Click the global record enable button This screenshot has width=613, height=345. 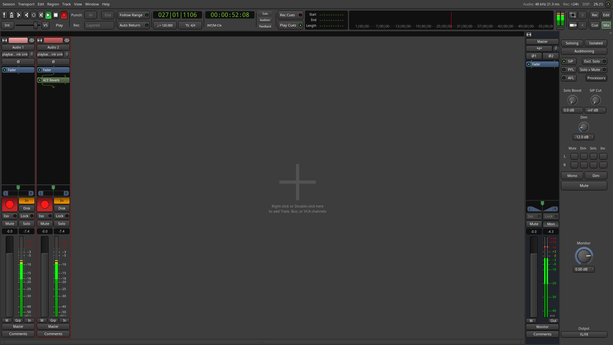(x=64, y=15)
